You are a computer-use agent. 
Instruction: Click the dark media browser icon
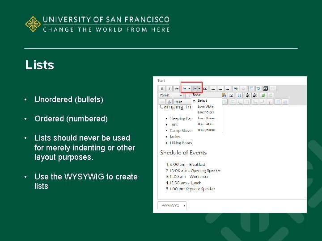pyautogui.click(x=266, y=88)
